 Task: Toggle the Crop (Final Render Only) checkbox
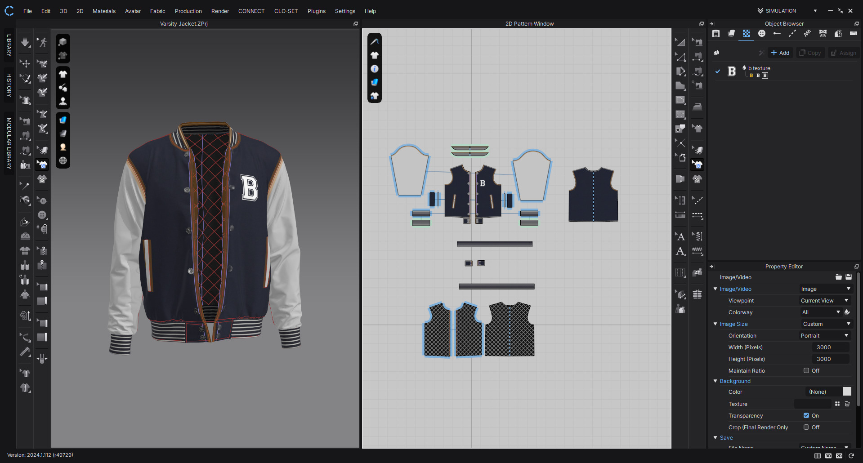coord(806,427)
